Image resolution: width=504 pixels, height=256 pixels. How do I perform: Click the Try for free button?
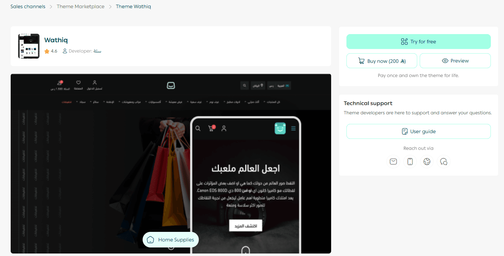[x=419, y=42]
